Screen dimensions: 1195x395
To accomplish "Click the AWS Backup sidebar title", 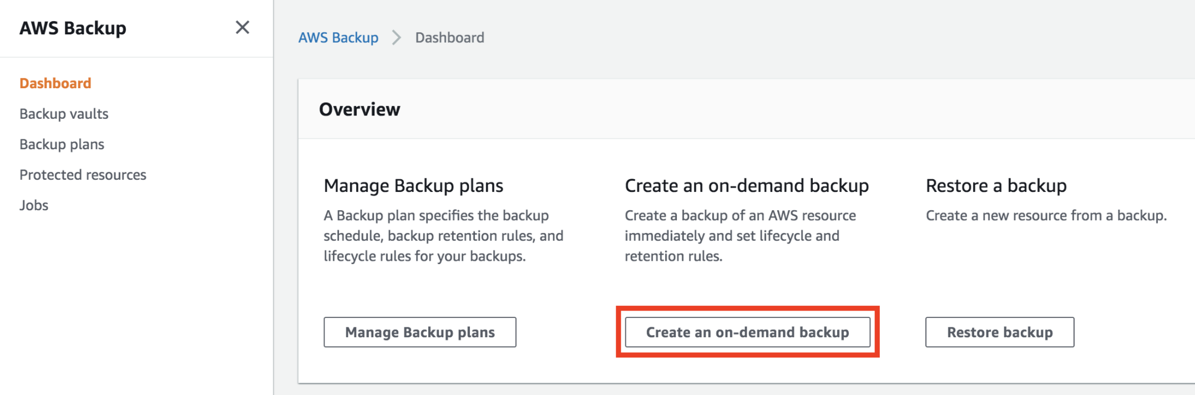I will pyautogui.click(x=73, y=28).
